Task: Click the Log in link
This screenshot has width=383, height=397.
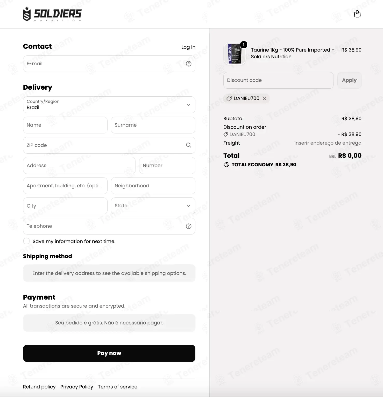Action: coord(188,47)
